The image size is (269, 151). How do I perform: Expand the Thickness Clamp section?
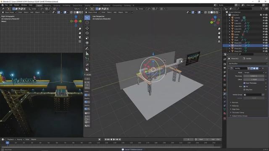tap(238, 112)
